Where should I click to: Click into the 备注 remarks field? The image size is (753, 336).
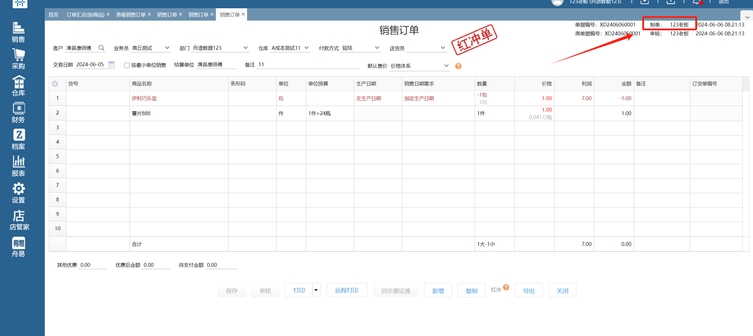click(x=308, y=65)
